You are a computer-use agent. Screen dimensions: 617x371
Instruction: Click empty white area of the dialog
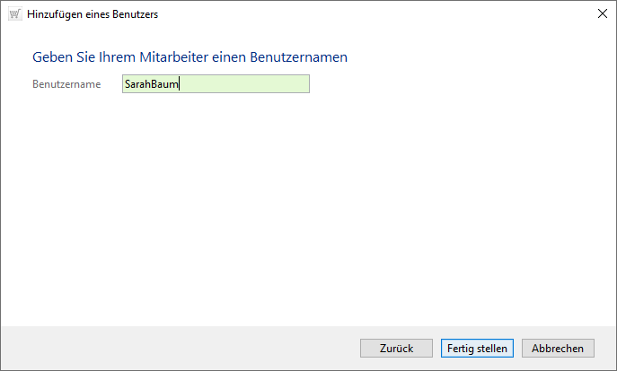pos(305,206)
